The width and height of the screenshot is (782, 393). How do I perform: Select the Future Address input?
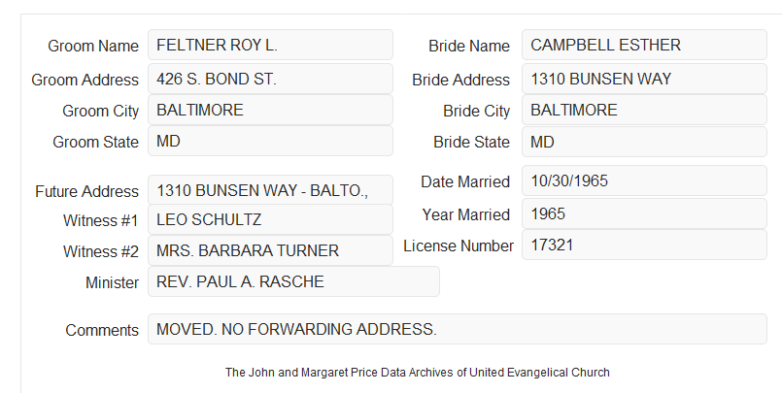click(x=270, y=190)
